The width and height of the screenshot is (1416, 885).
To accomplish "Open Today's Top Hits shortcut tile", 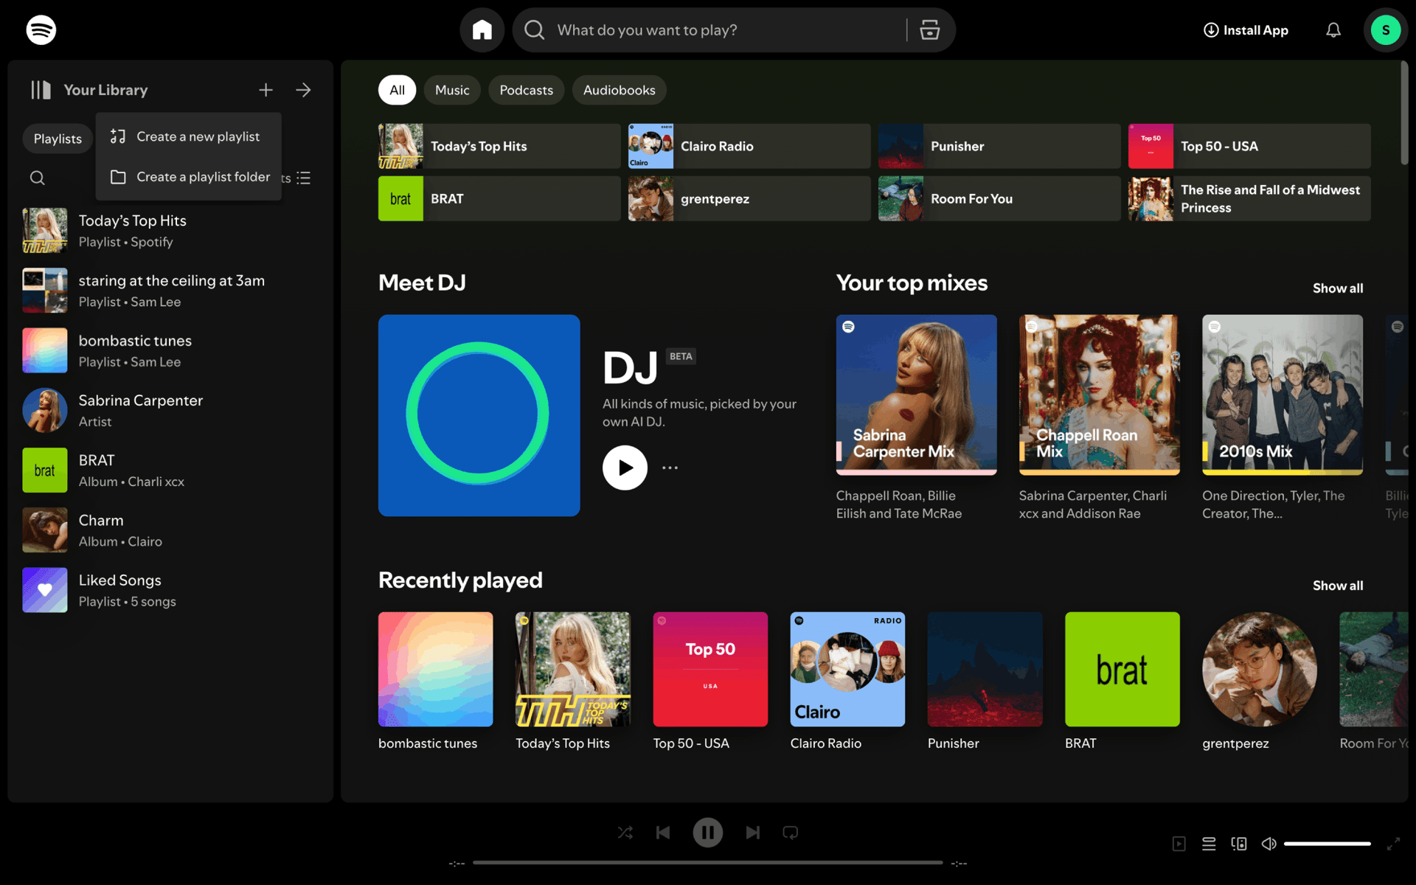I will pos(499,146).
